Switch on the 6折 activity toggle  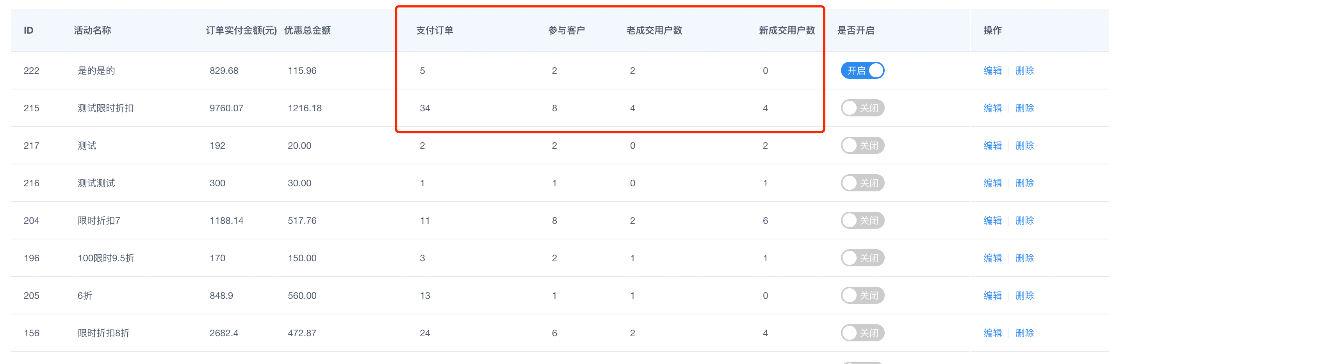tap(862, 295)
